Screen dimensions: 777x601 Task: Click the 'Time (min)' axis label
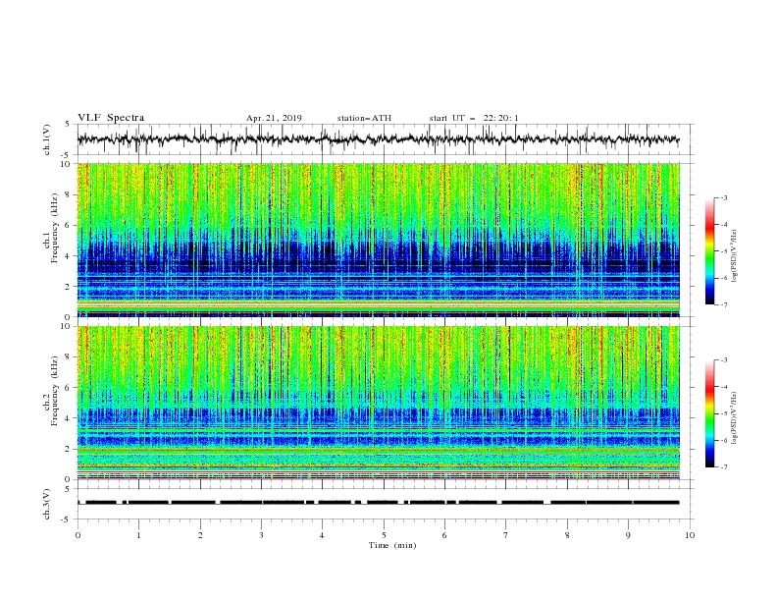pos(392,545)
